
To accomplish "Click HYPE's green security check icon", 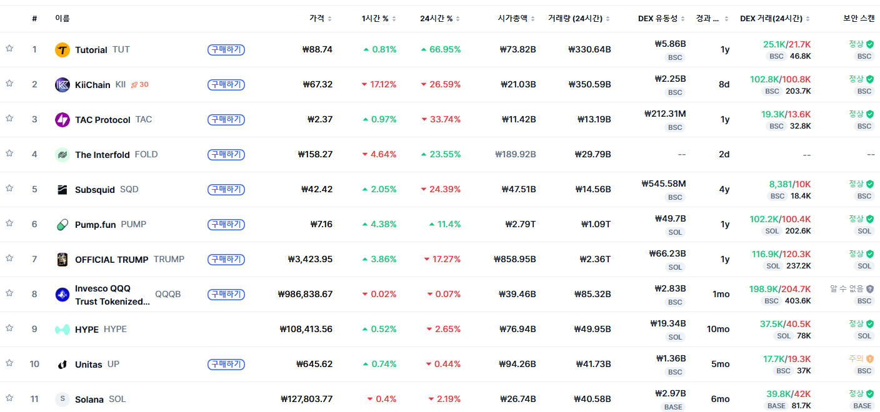I will pos(869,324).
